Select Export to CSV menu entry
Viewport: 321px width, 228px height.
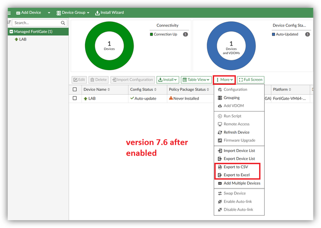tap(239, 167)
